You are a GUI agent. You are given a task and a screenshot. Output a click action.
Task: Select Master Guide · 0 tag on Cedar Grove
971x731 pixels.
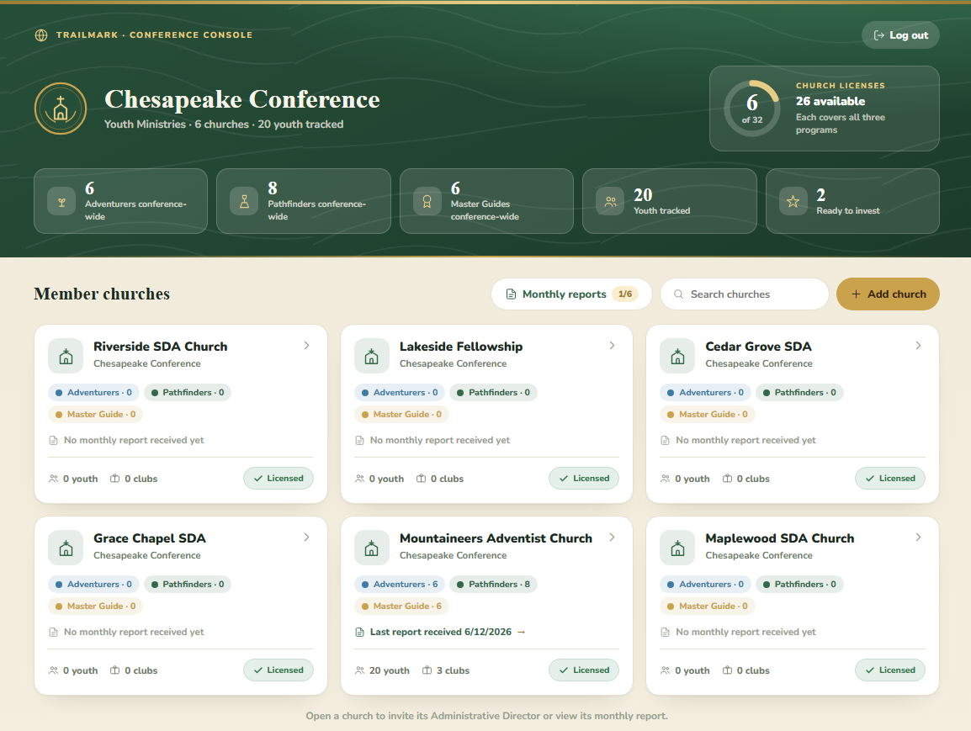(x=707, y=414)
